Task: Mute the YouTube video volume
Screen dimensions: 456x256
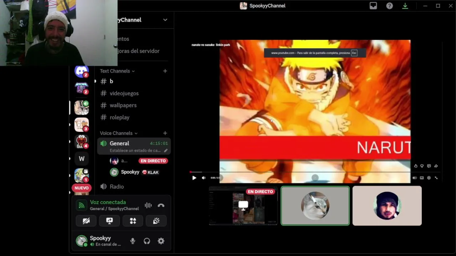Action: pos(203,178)
